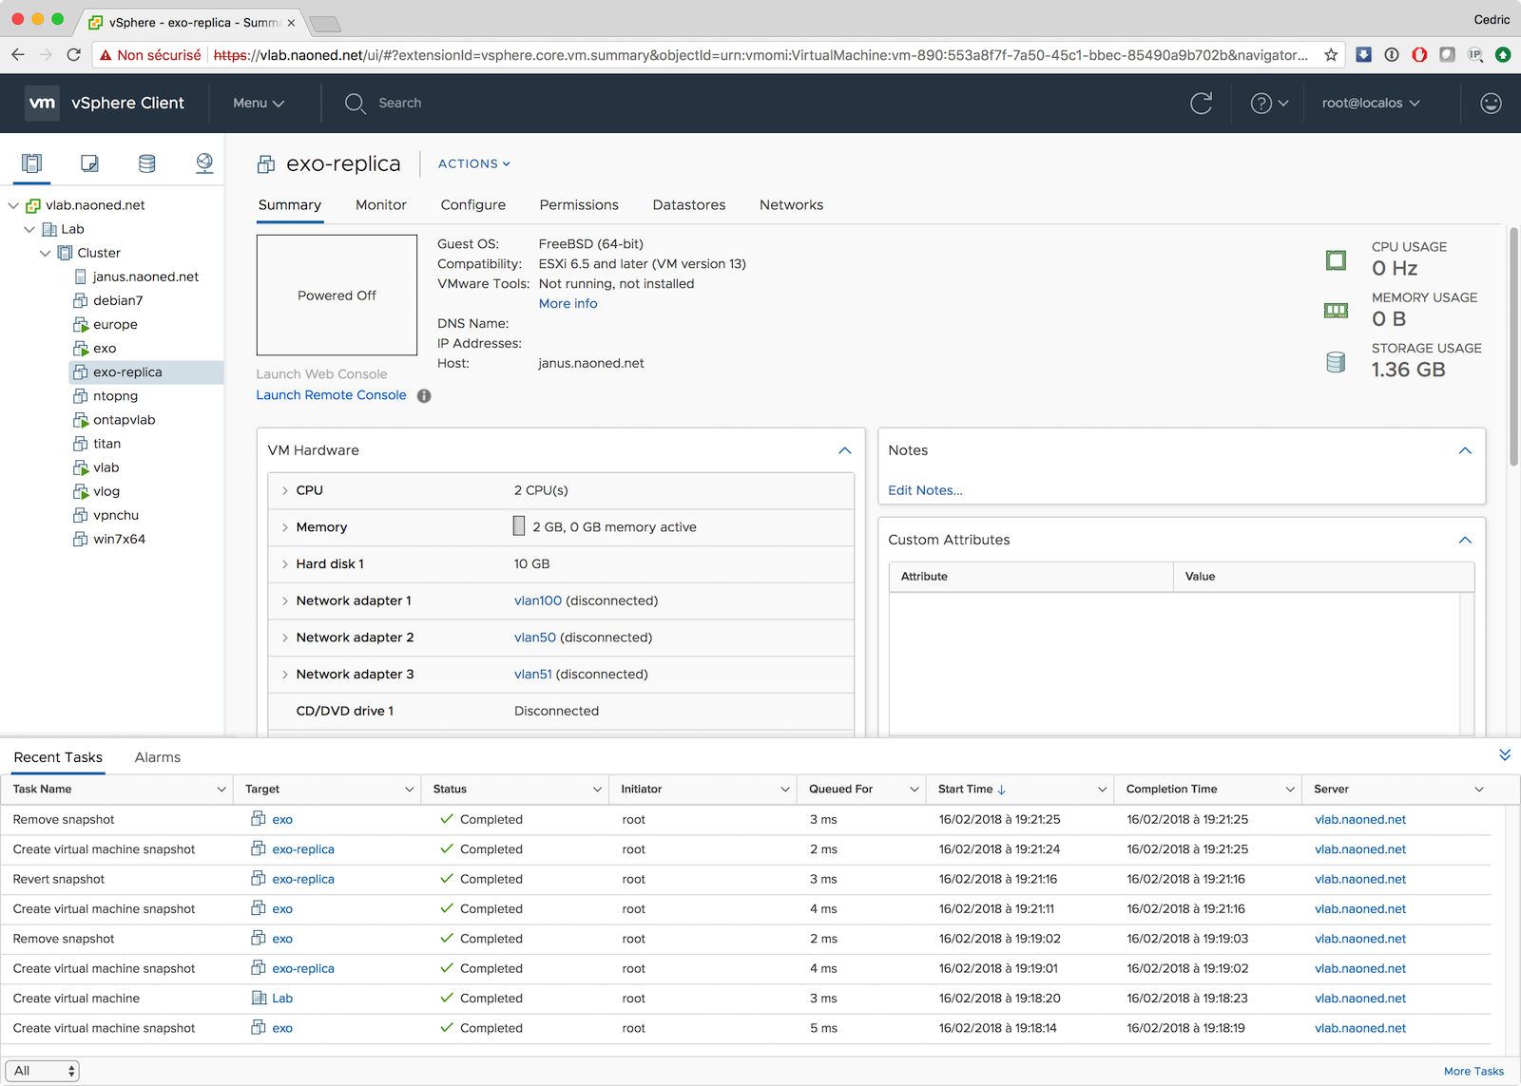
Task: Open the Storage inventory view icon
Action: pyautogui.click(x=146, y=163)
